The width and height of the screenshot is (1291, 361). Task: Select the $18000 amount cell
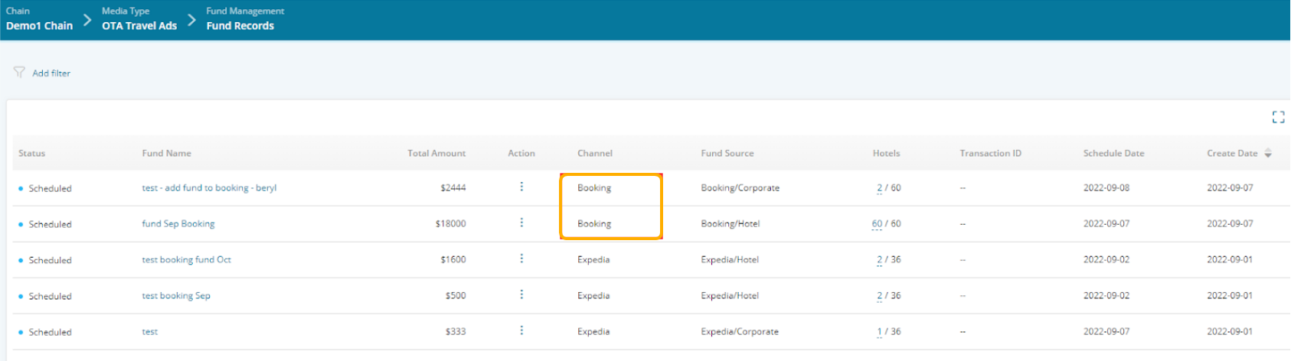click(x=450, y=223)
